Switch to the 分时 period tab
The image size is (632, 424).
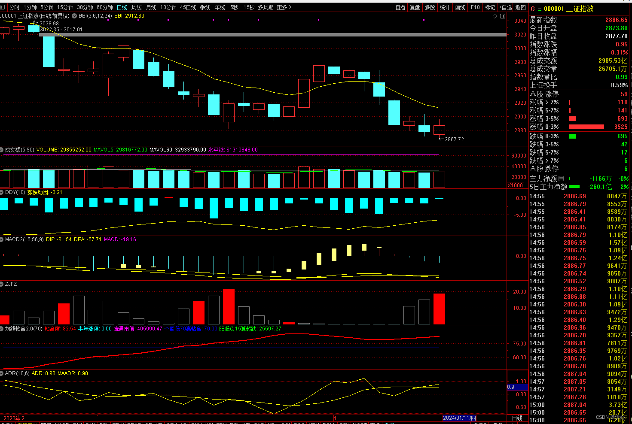pos(14,7)
